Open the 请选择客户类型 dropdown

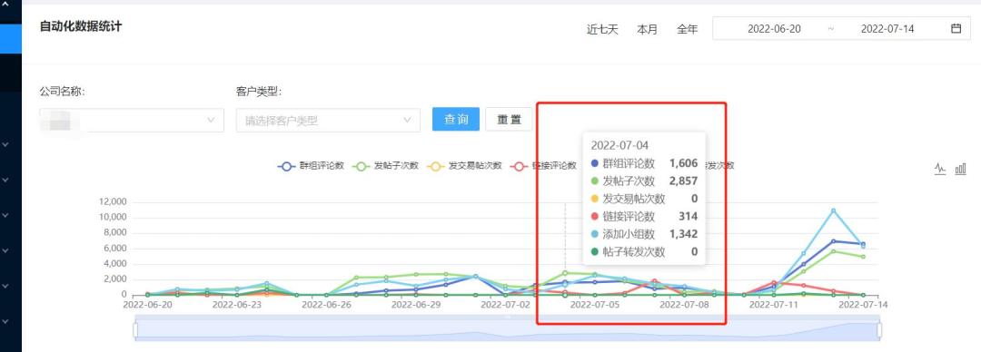(328, 120)
